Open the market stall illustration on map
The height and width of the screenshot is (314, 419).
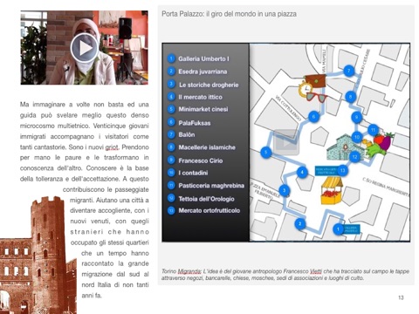pos(332,190)
